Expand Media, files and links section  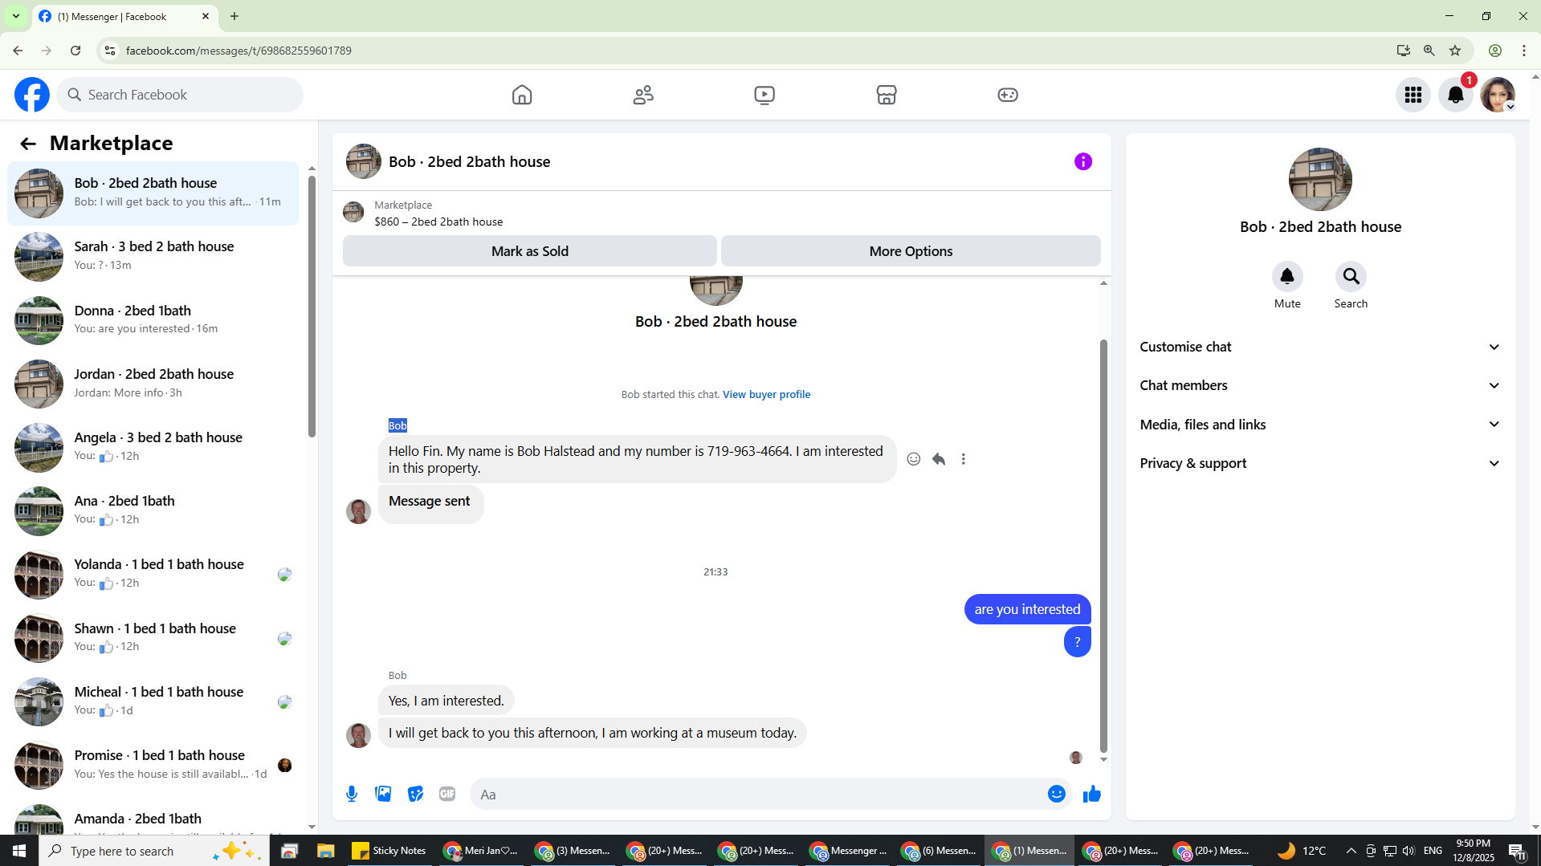point(1320,425)
